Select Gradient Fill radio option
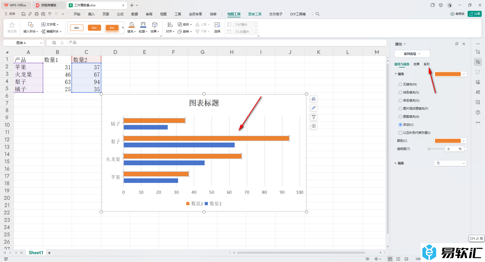 click(401, 101)
